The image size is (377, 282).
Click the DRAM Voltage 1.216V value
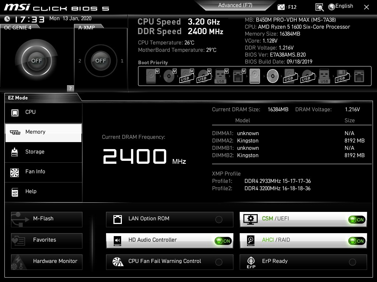tap(352, 109)
